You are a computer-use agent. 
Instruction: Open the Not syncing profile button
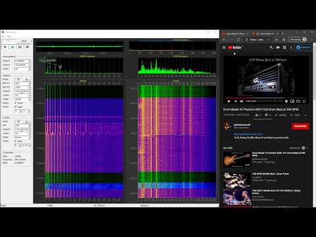point(297,39)
